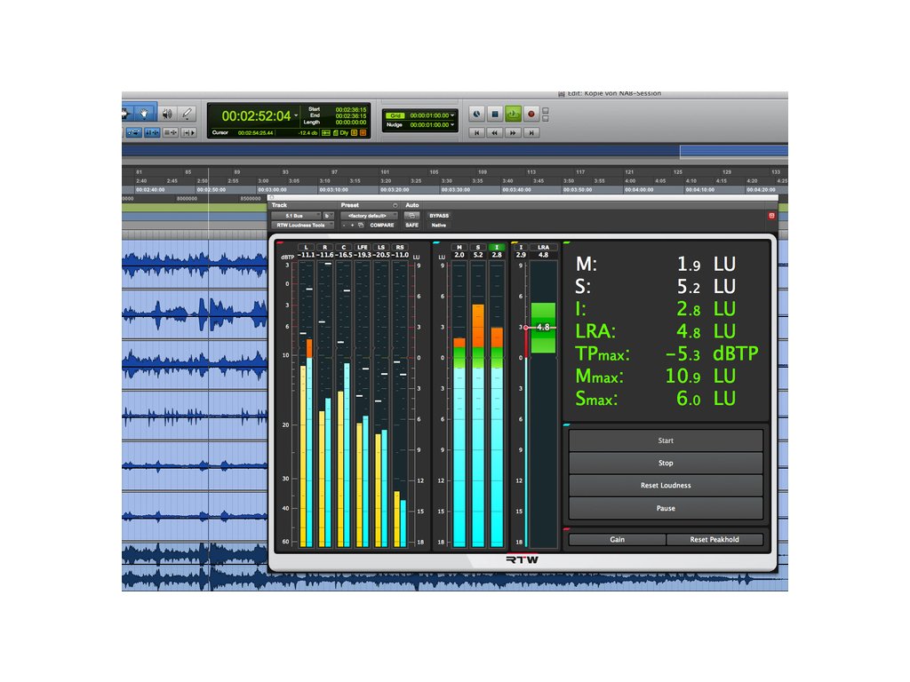The width and height of the screenshot is (910, 682).
Task: Toggle the LS channel peak meter label
Action: pyautogui.click(x=380, y=247)
